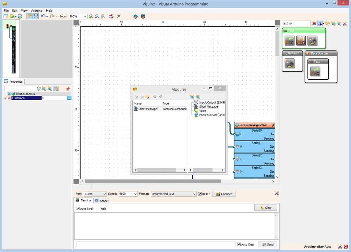Select Voice module in Modules list

[202, 111]
